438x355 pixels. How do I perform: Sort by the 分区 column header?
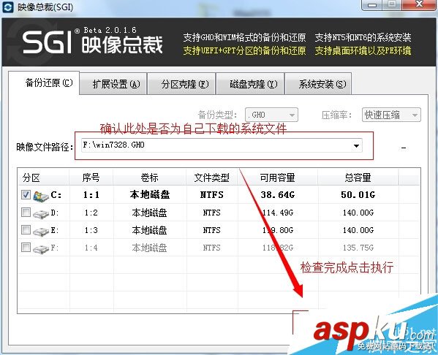(x=44, y=177)
